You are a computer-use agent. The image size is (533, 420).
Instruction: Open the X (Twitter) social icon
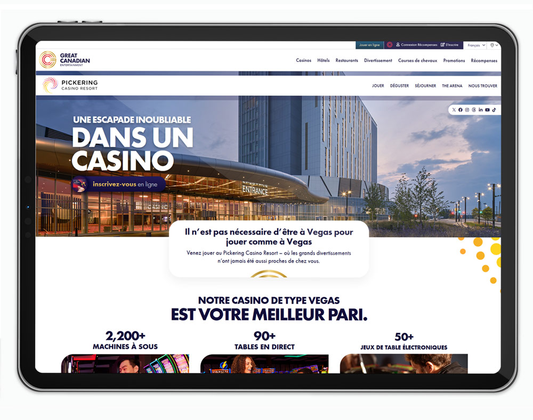pyautogui.click(x=454, y=110)
